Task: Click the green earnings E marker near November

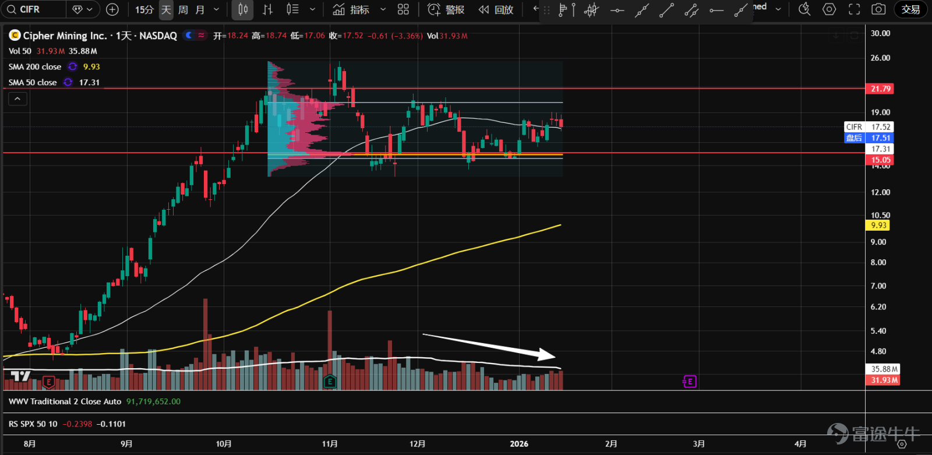Action: [330, 382]
